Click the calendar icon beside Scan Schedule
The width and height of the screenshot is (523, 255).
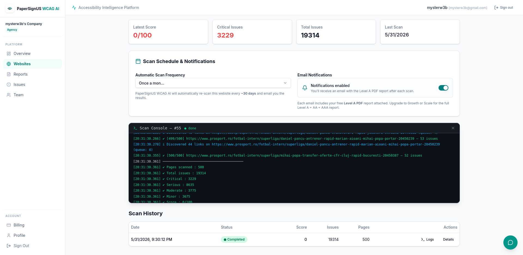click(138, 61)
